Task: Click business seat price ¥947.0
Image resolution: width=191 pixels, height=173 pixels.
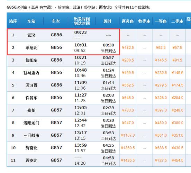Action: point(128,123)
